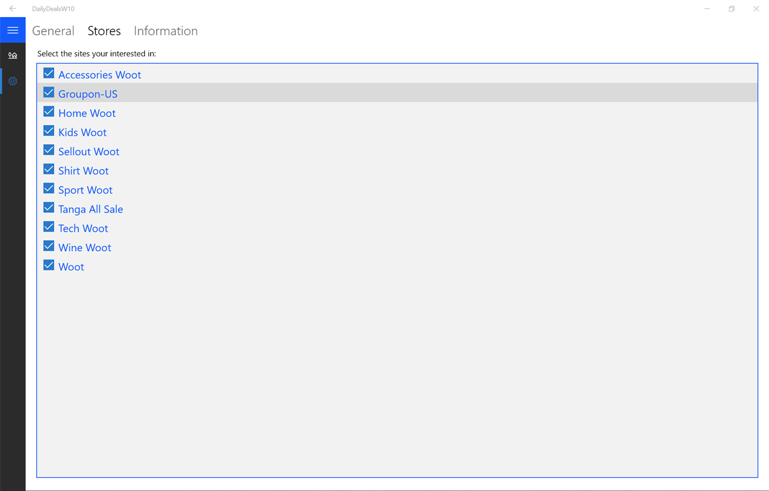
Task: Minimize the DailyDealsW10 window
Action: pos(707,8)
